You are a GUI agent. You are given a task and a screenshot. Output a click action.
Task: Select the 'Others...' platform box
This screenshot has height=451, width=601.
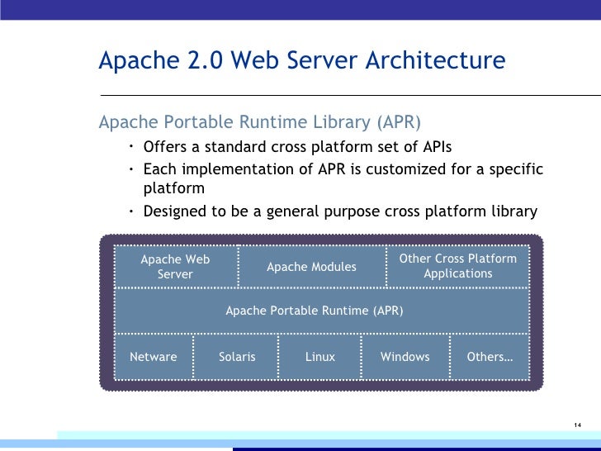point(490,357)
